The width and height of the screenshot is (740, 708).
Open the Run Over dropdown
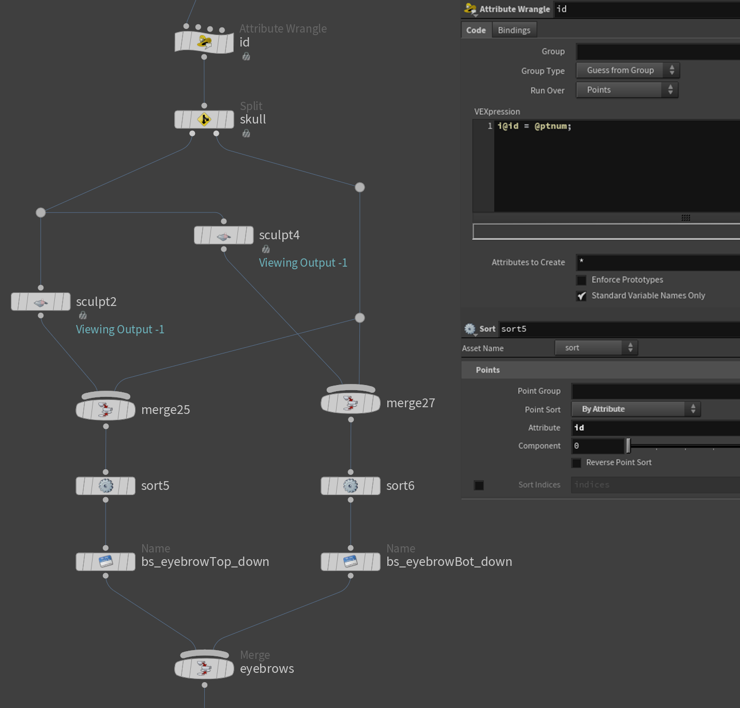[x=626, y=90]
